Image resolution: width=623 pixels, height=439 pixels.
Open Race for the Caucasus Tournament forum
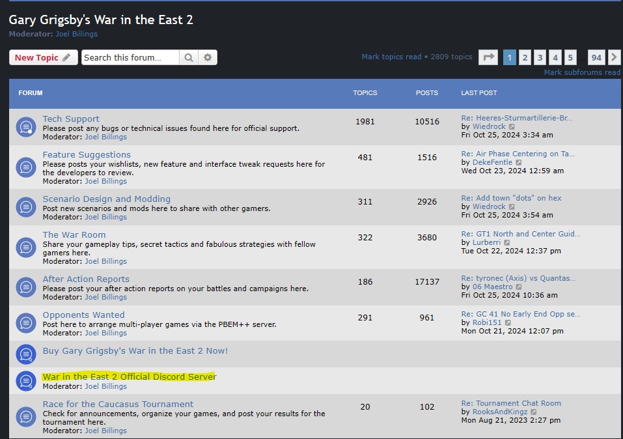118,404
